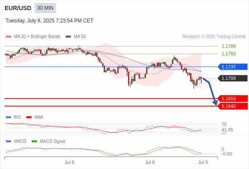Click the Jul 6 date axis label
The width and height of the screenshot is (249, 169).
tap(69, 163)
